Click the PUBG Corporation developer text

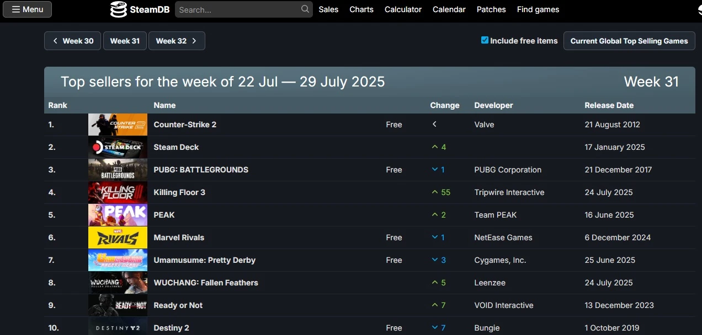coord(508,170)
